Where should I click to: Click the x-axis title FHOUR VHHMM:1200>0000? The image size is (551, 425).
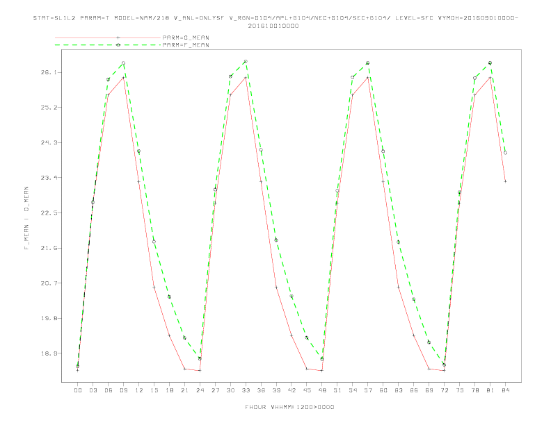coord(289,407)
